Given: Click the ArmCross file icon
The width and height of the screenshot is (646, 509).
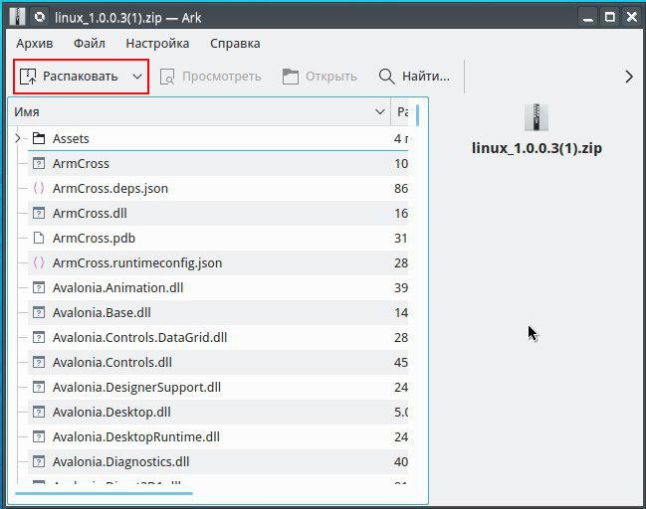Looking at the screenshot, I should (39, 163).
